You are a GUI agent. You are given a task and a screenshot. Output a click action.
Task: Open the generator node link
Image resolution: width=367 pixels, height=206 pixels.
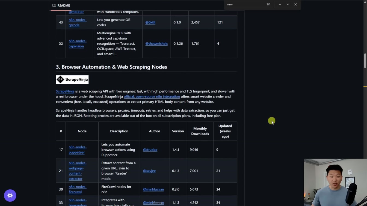(76, 12)
